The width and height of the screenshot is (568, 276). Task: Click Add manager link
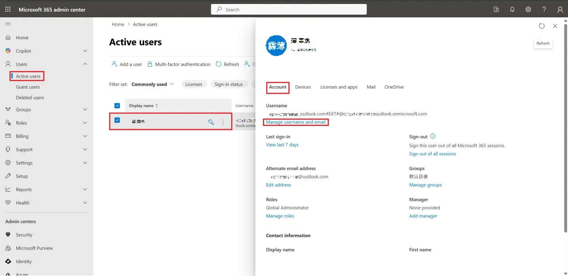(423, 216)
